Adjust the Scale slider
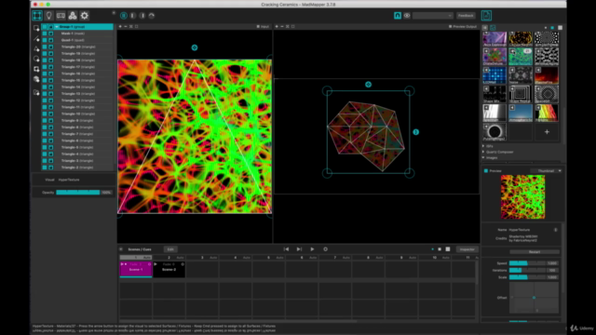This screenshot has height=335, width=596. 528,277
